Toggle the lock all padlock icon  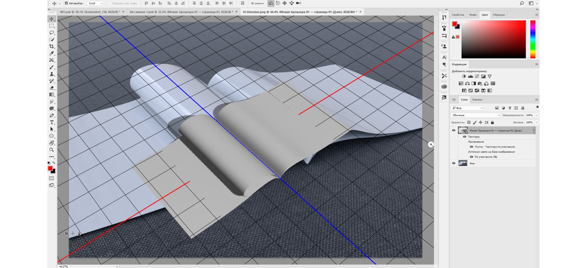492,123
